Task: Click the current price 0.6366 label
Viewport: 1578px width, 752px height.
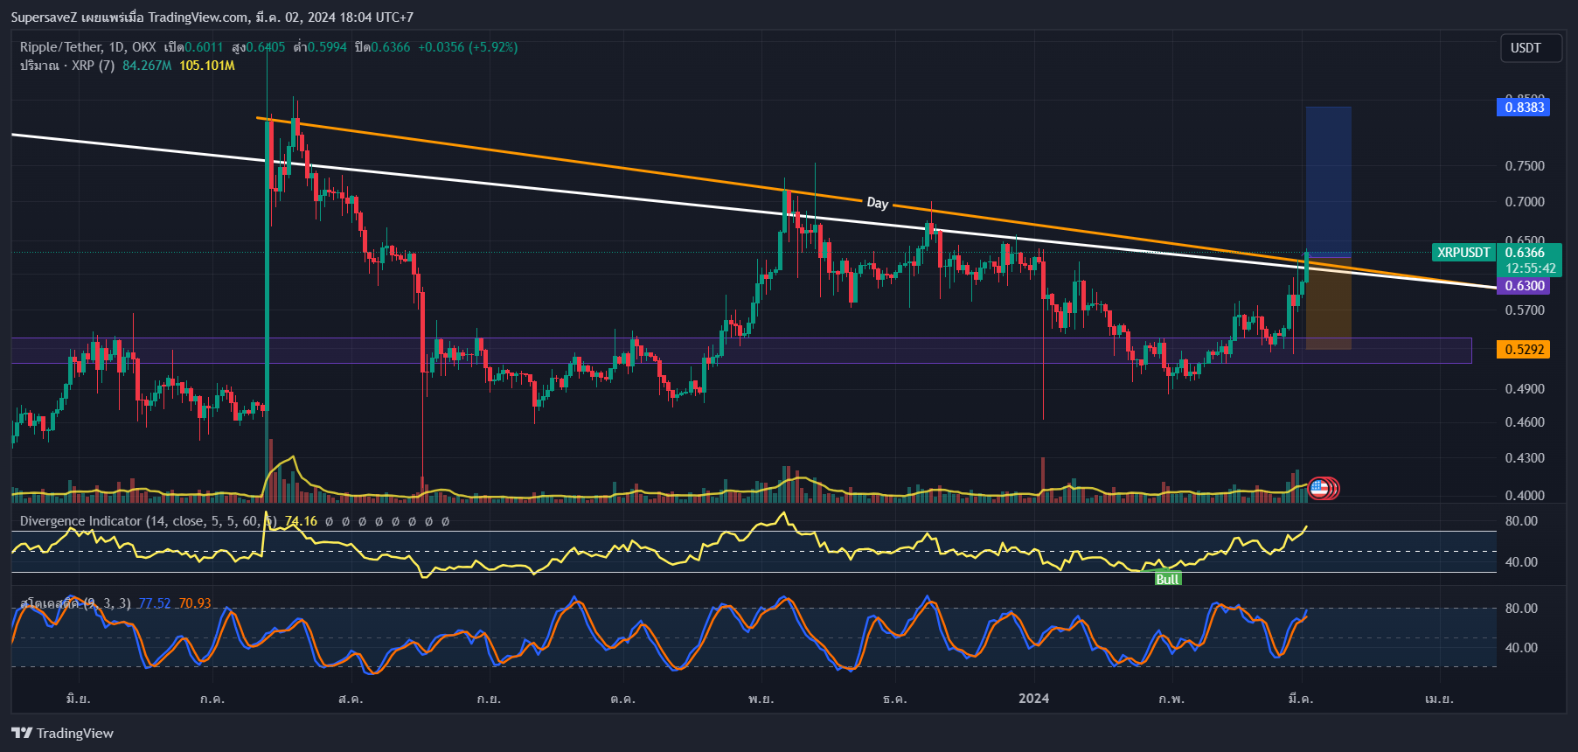Action: point(1525,253)
